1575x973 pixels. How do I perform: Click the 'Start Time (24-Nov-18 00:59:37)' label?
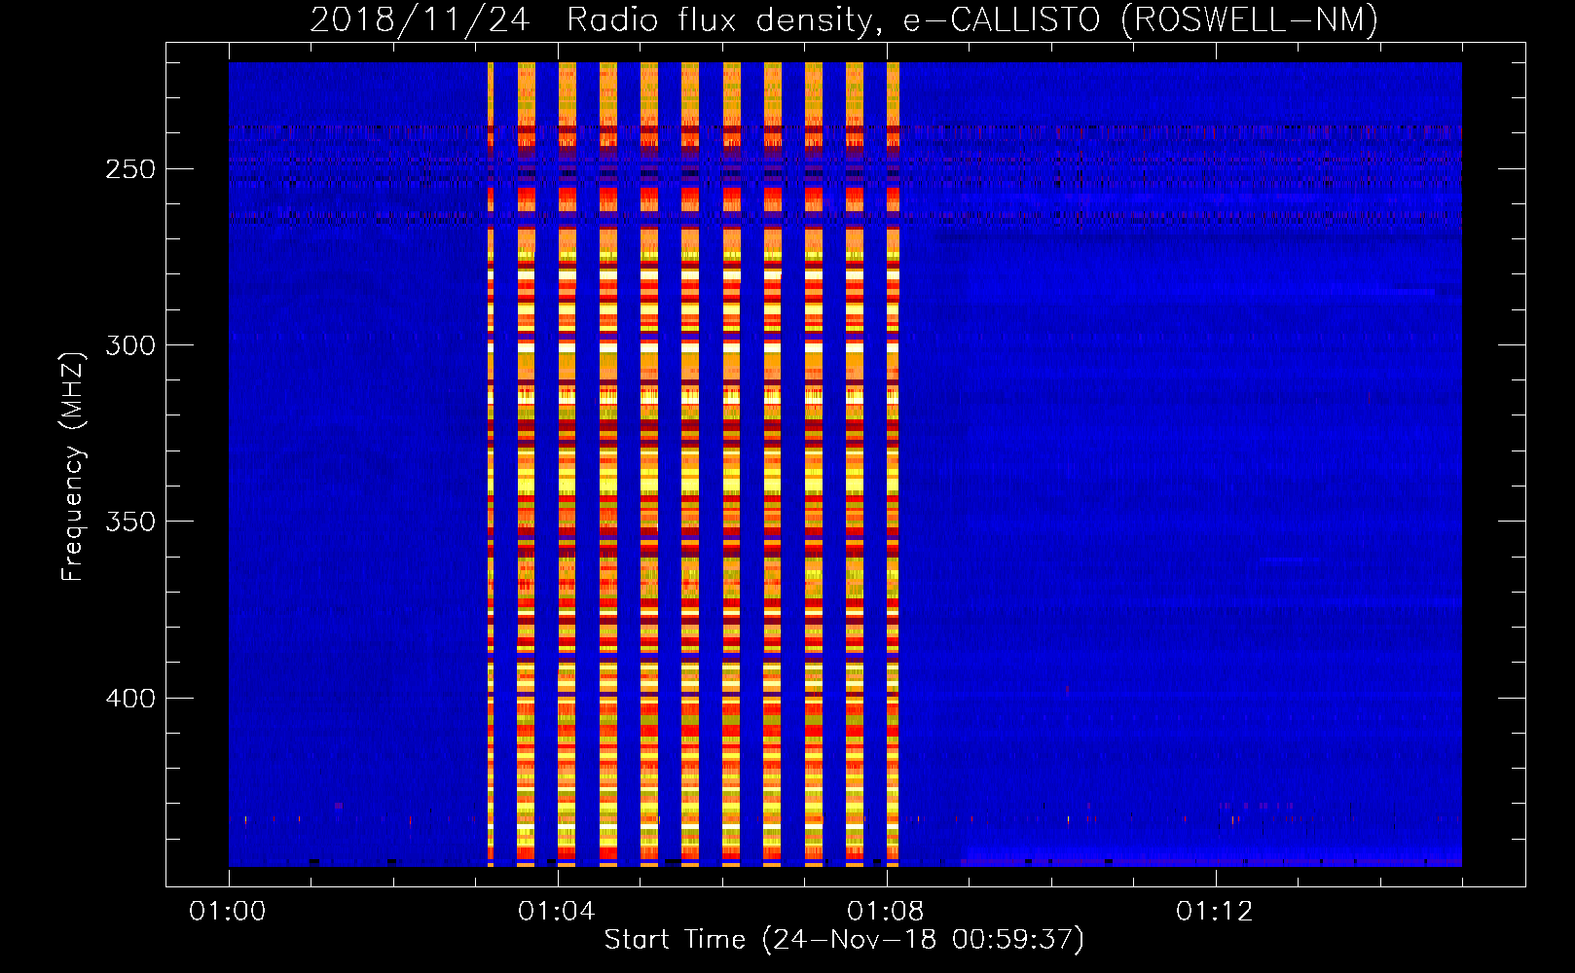coord(844,939)
